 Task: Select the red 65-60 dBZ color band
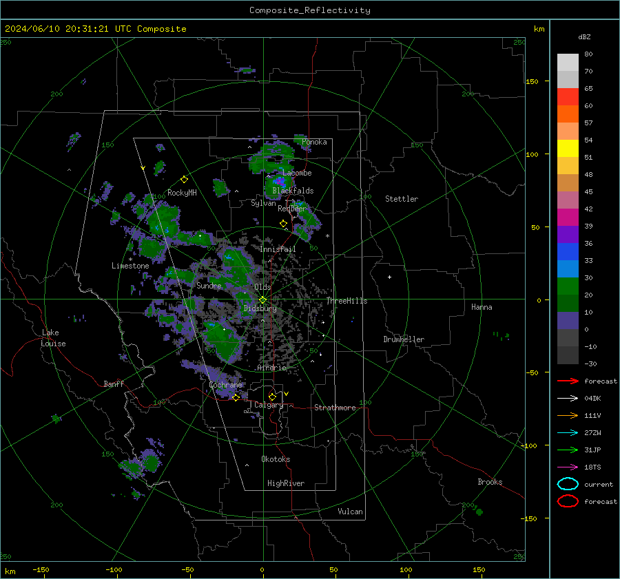[x=568, y=97]
